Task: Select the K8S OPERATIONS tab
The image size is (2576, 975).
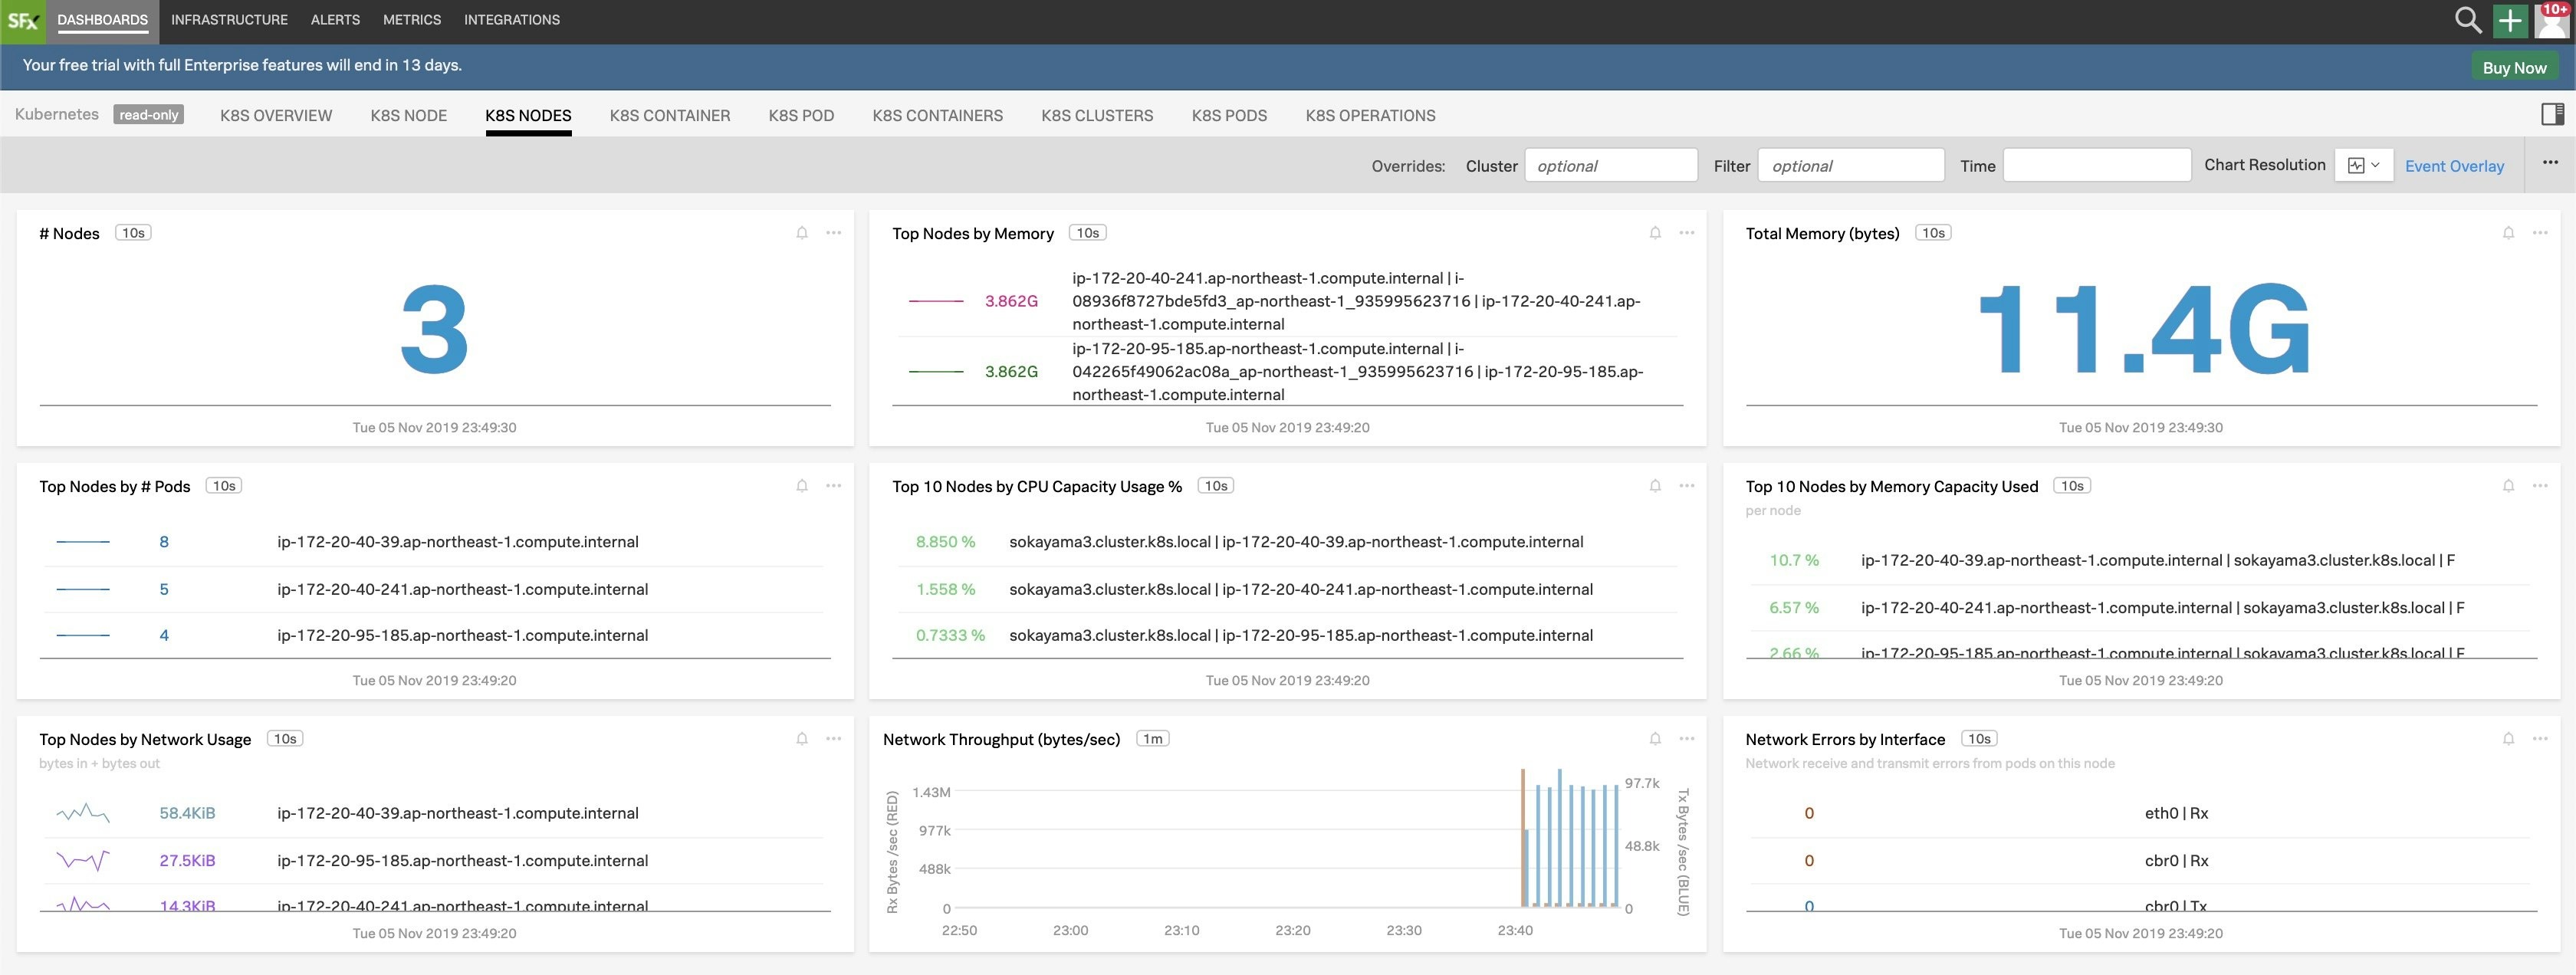Action: click(1370, 115)
